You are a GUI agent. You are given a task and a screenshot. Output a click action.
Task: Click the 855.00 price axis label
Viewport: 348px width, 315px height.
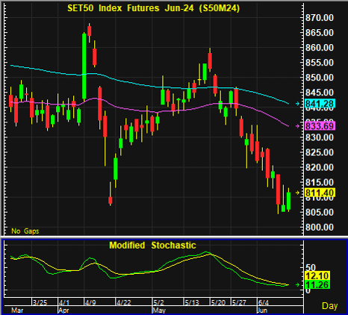(x=320, y=63)
